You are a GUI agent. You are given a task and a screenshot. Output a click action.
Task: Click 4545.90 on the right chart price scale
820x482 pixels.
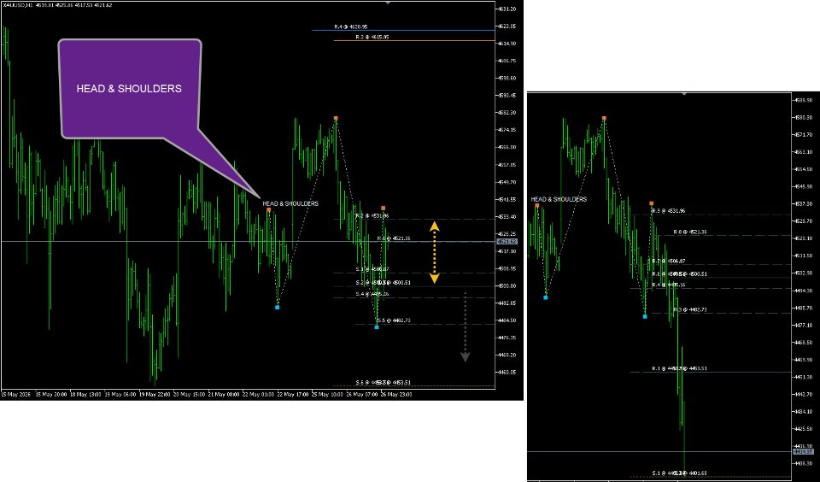pos(803,186)
